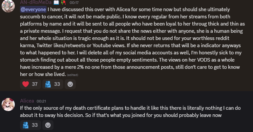Click AN-dRoMeDa's long announcement message text
This screenshot has width=253, height=132.
(131, 42)
